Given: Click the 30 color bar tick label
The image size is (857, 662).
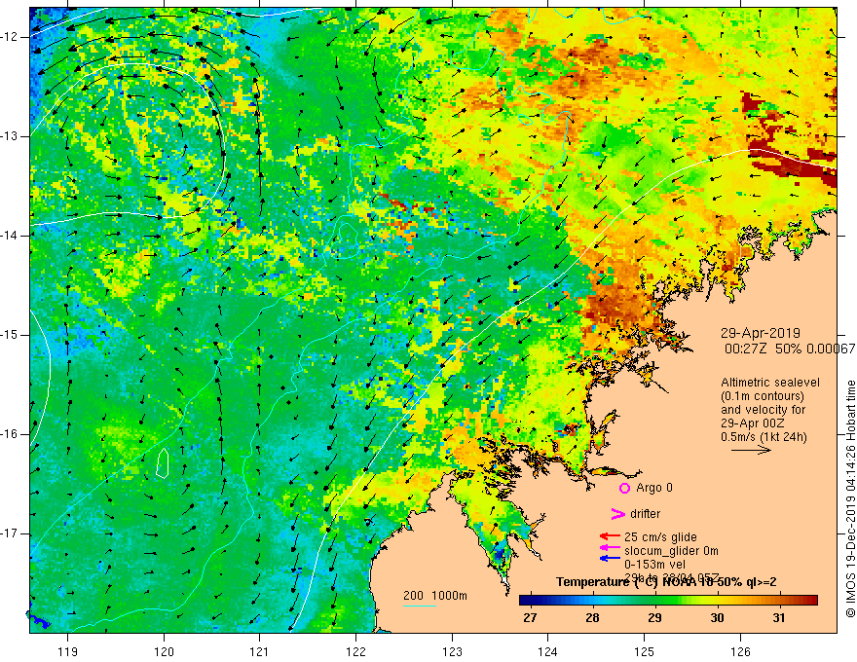Looking at the screenshot, I should pos(717,618).
